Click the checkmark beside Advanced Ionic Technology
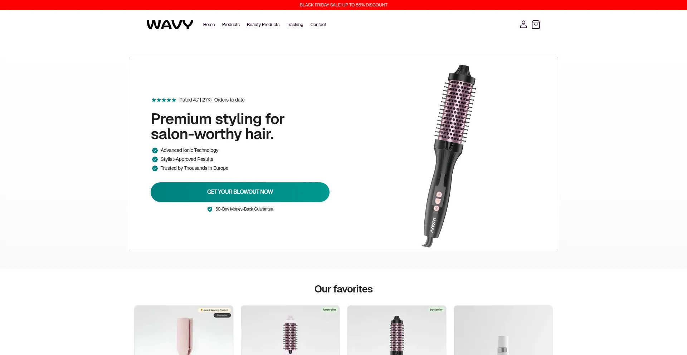 click(x=155, y=151)
